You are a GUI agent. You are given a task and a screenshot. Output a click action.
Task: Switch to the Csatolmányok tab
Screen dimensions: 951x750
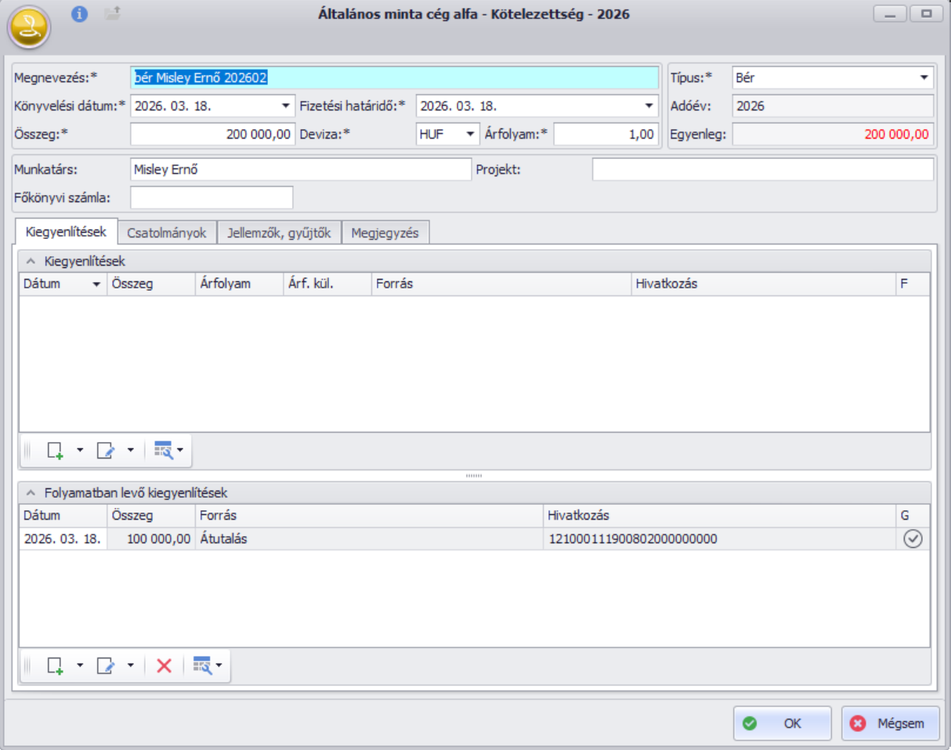[x=167, y=233]
